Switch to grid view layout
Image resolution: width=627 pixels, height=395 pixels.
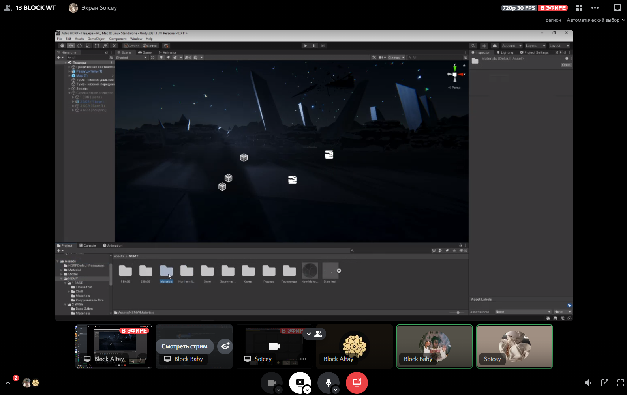pyautogui.click(x=579, y=8)
